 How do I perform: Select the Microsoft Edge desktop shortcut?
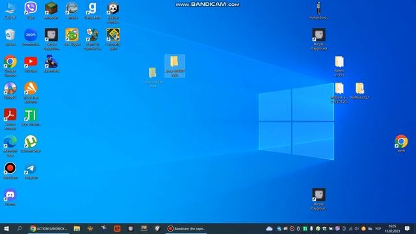pyautogui.click(x=10, y=146)
